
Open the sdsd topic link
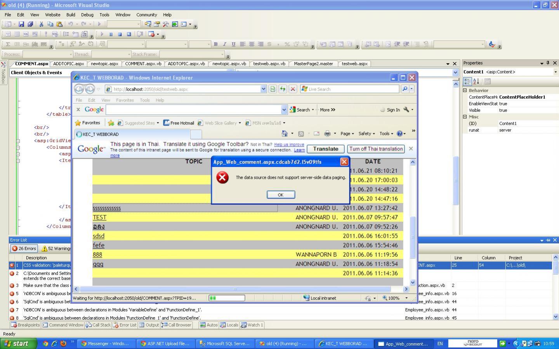coord(99,236)
